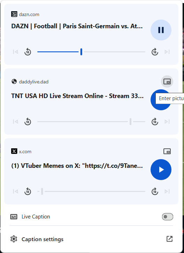Pause the DAZN football stream

click(x=161, y=30)
